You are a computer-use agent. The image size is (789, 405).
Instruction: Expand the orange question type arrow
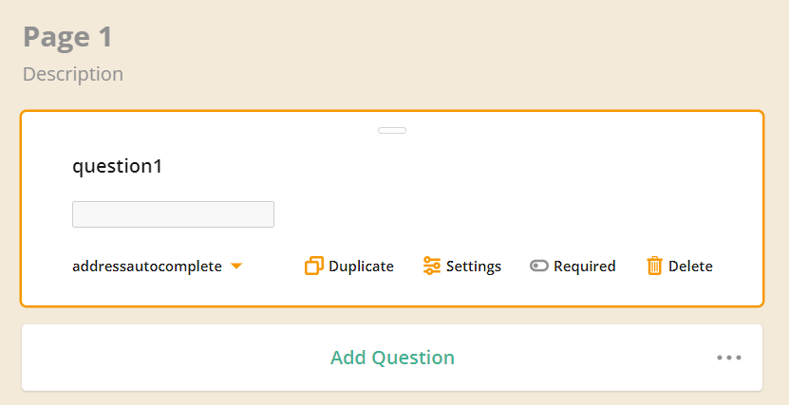(x=236, y=266)
